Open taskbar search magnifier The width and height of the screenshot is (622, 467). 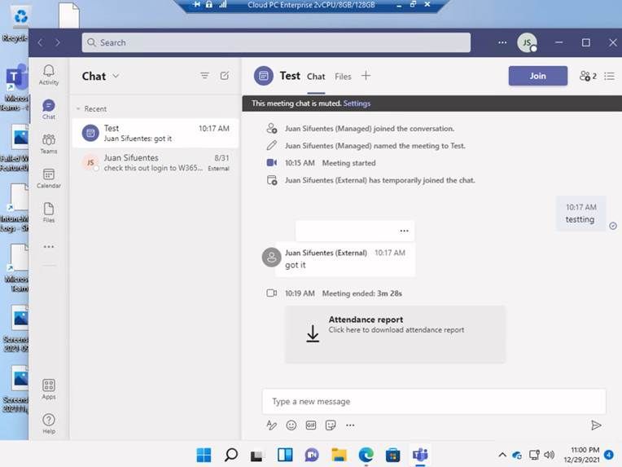click(231, 455)
